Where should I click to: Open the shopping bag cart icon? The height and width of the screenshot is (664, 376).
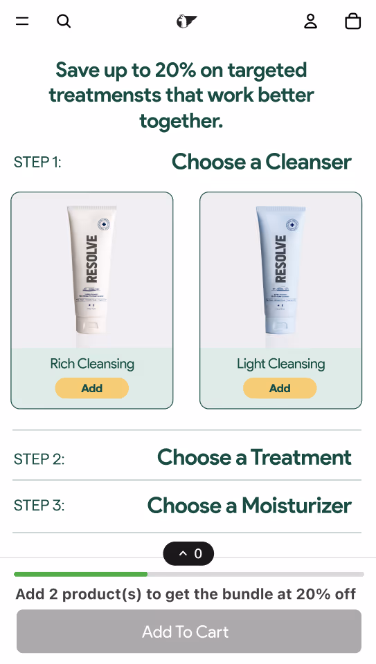coord(352,21)
